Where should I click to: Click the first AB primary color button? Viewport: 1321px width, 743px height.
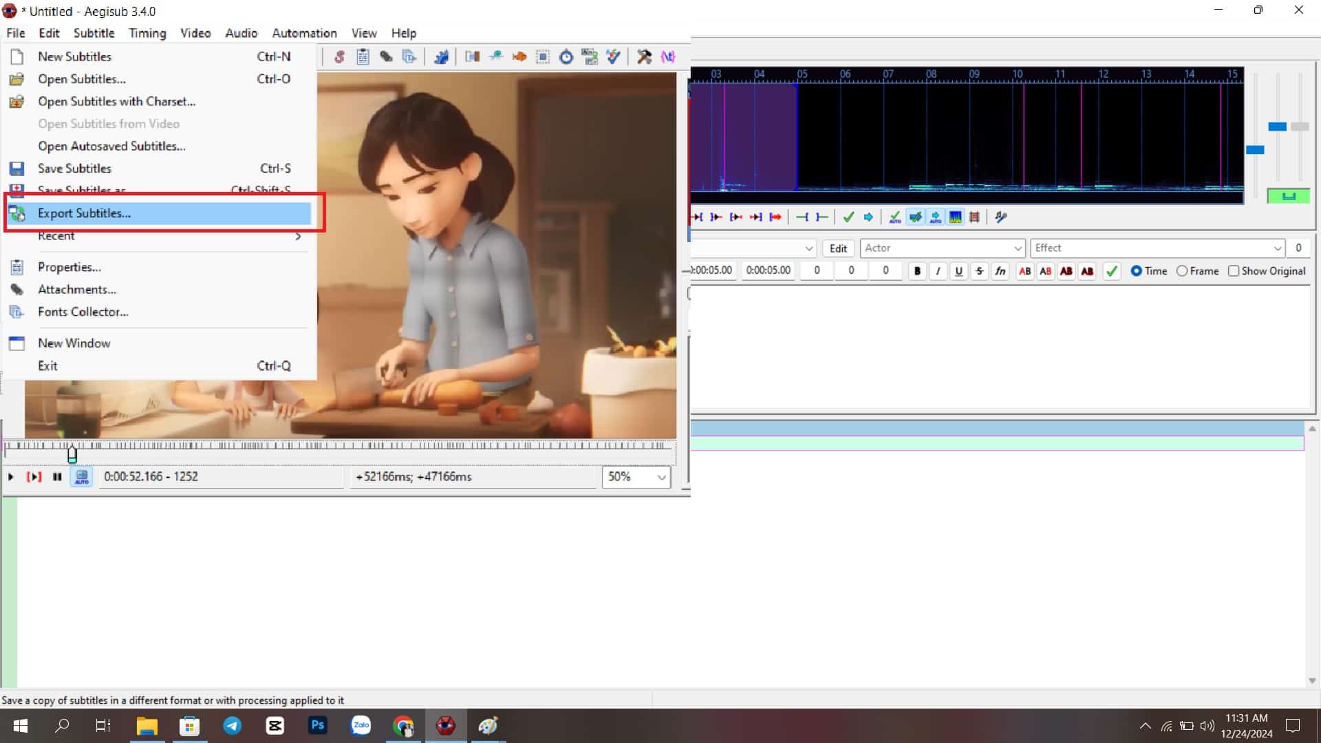tap(1025, 271)
